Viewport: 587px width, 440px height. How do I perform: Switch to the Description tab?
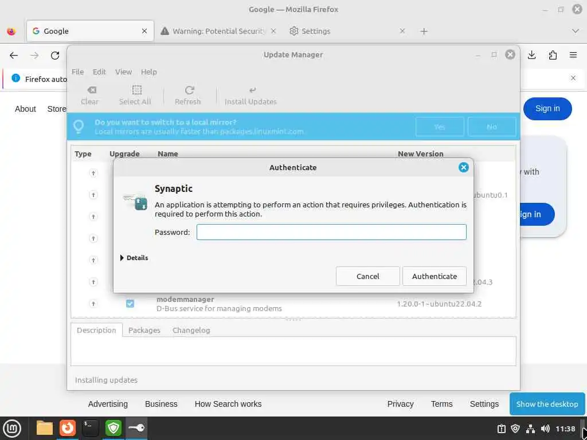point(96,331)
